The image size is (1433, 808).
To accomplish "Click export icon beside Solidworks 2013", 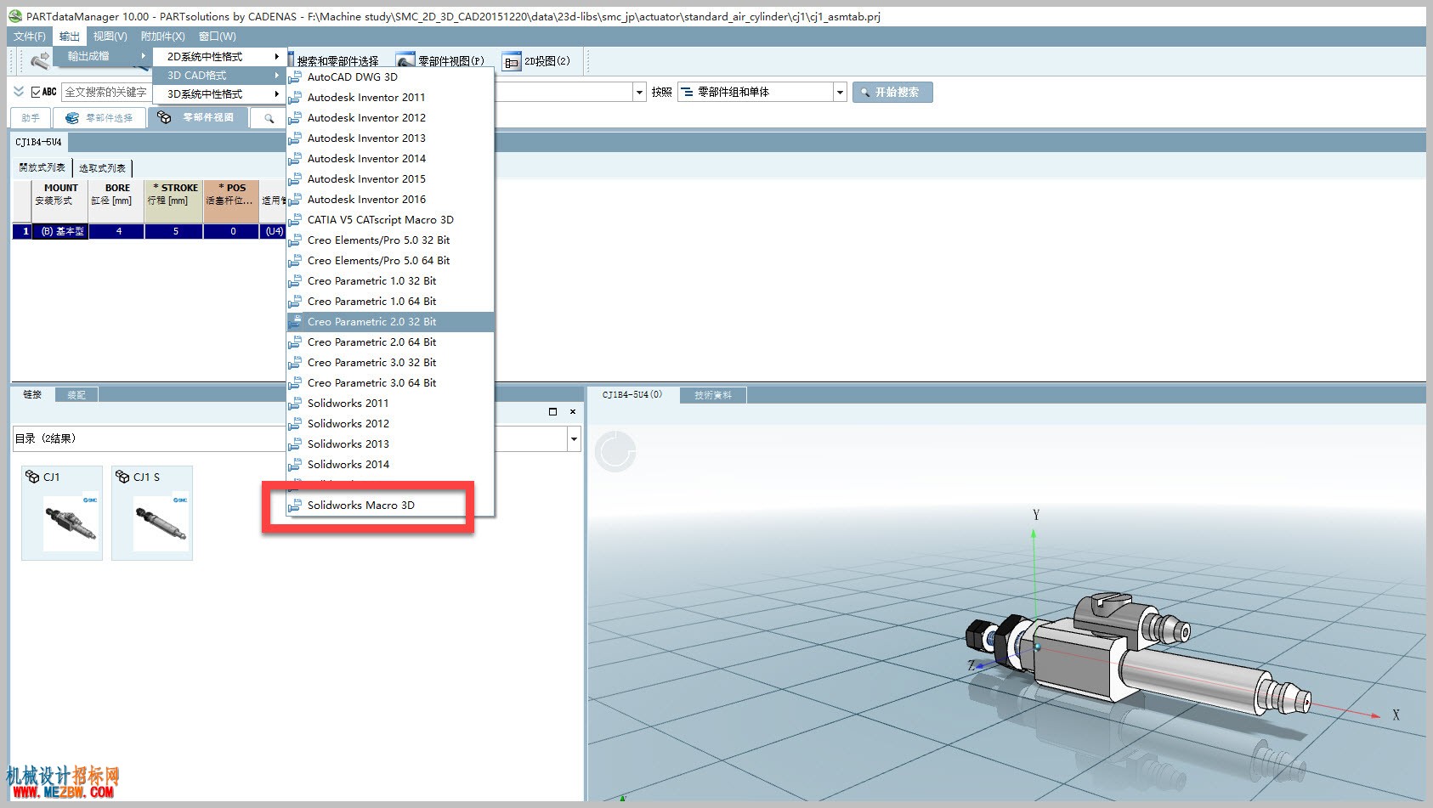I will (295, 444).
